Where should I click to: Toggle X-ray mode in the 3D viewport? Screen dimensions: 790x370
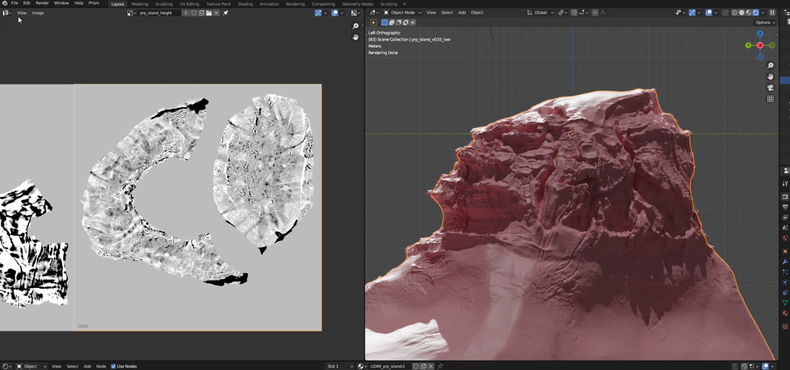pyautogui.click(x=725, y=13)
